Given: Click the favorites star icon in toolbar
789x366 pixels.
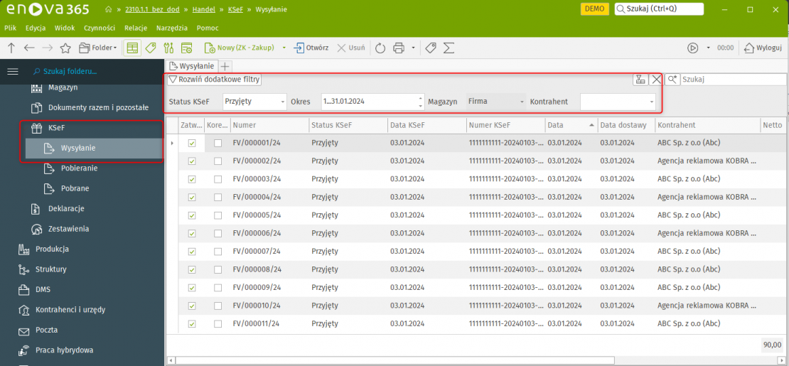Looking at the screenshot, I should pos(65,48).
